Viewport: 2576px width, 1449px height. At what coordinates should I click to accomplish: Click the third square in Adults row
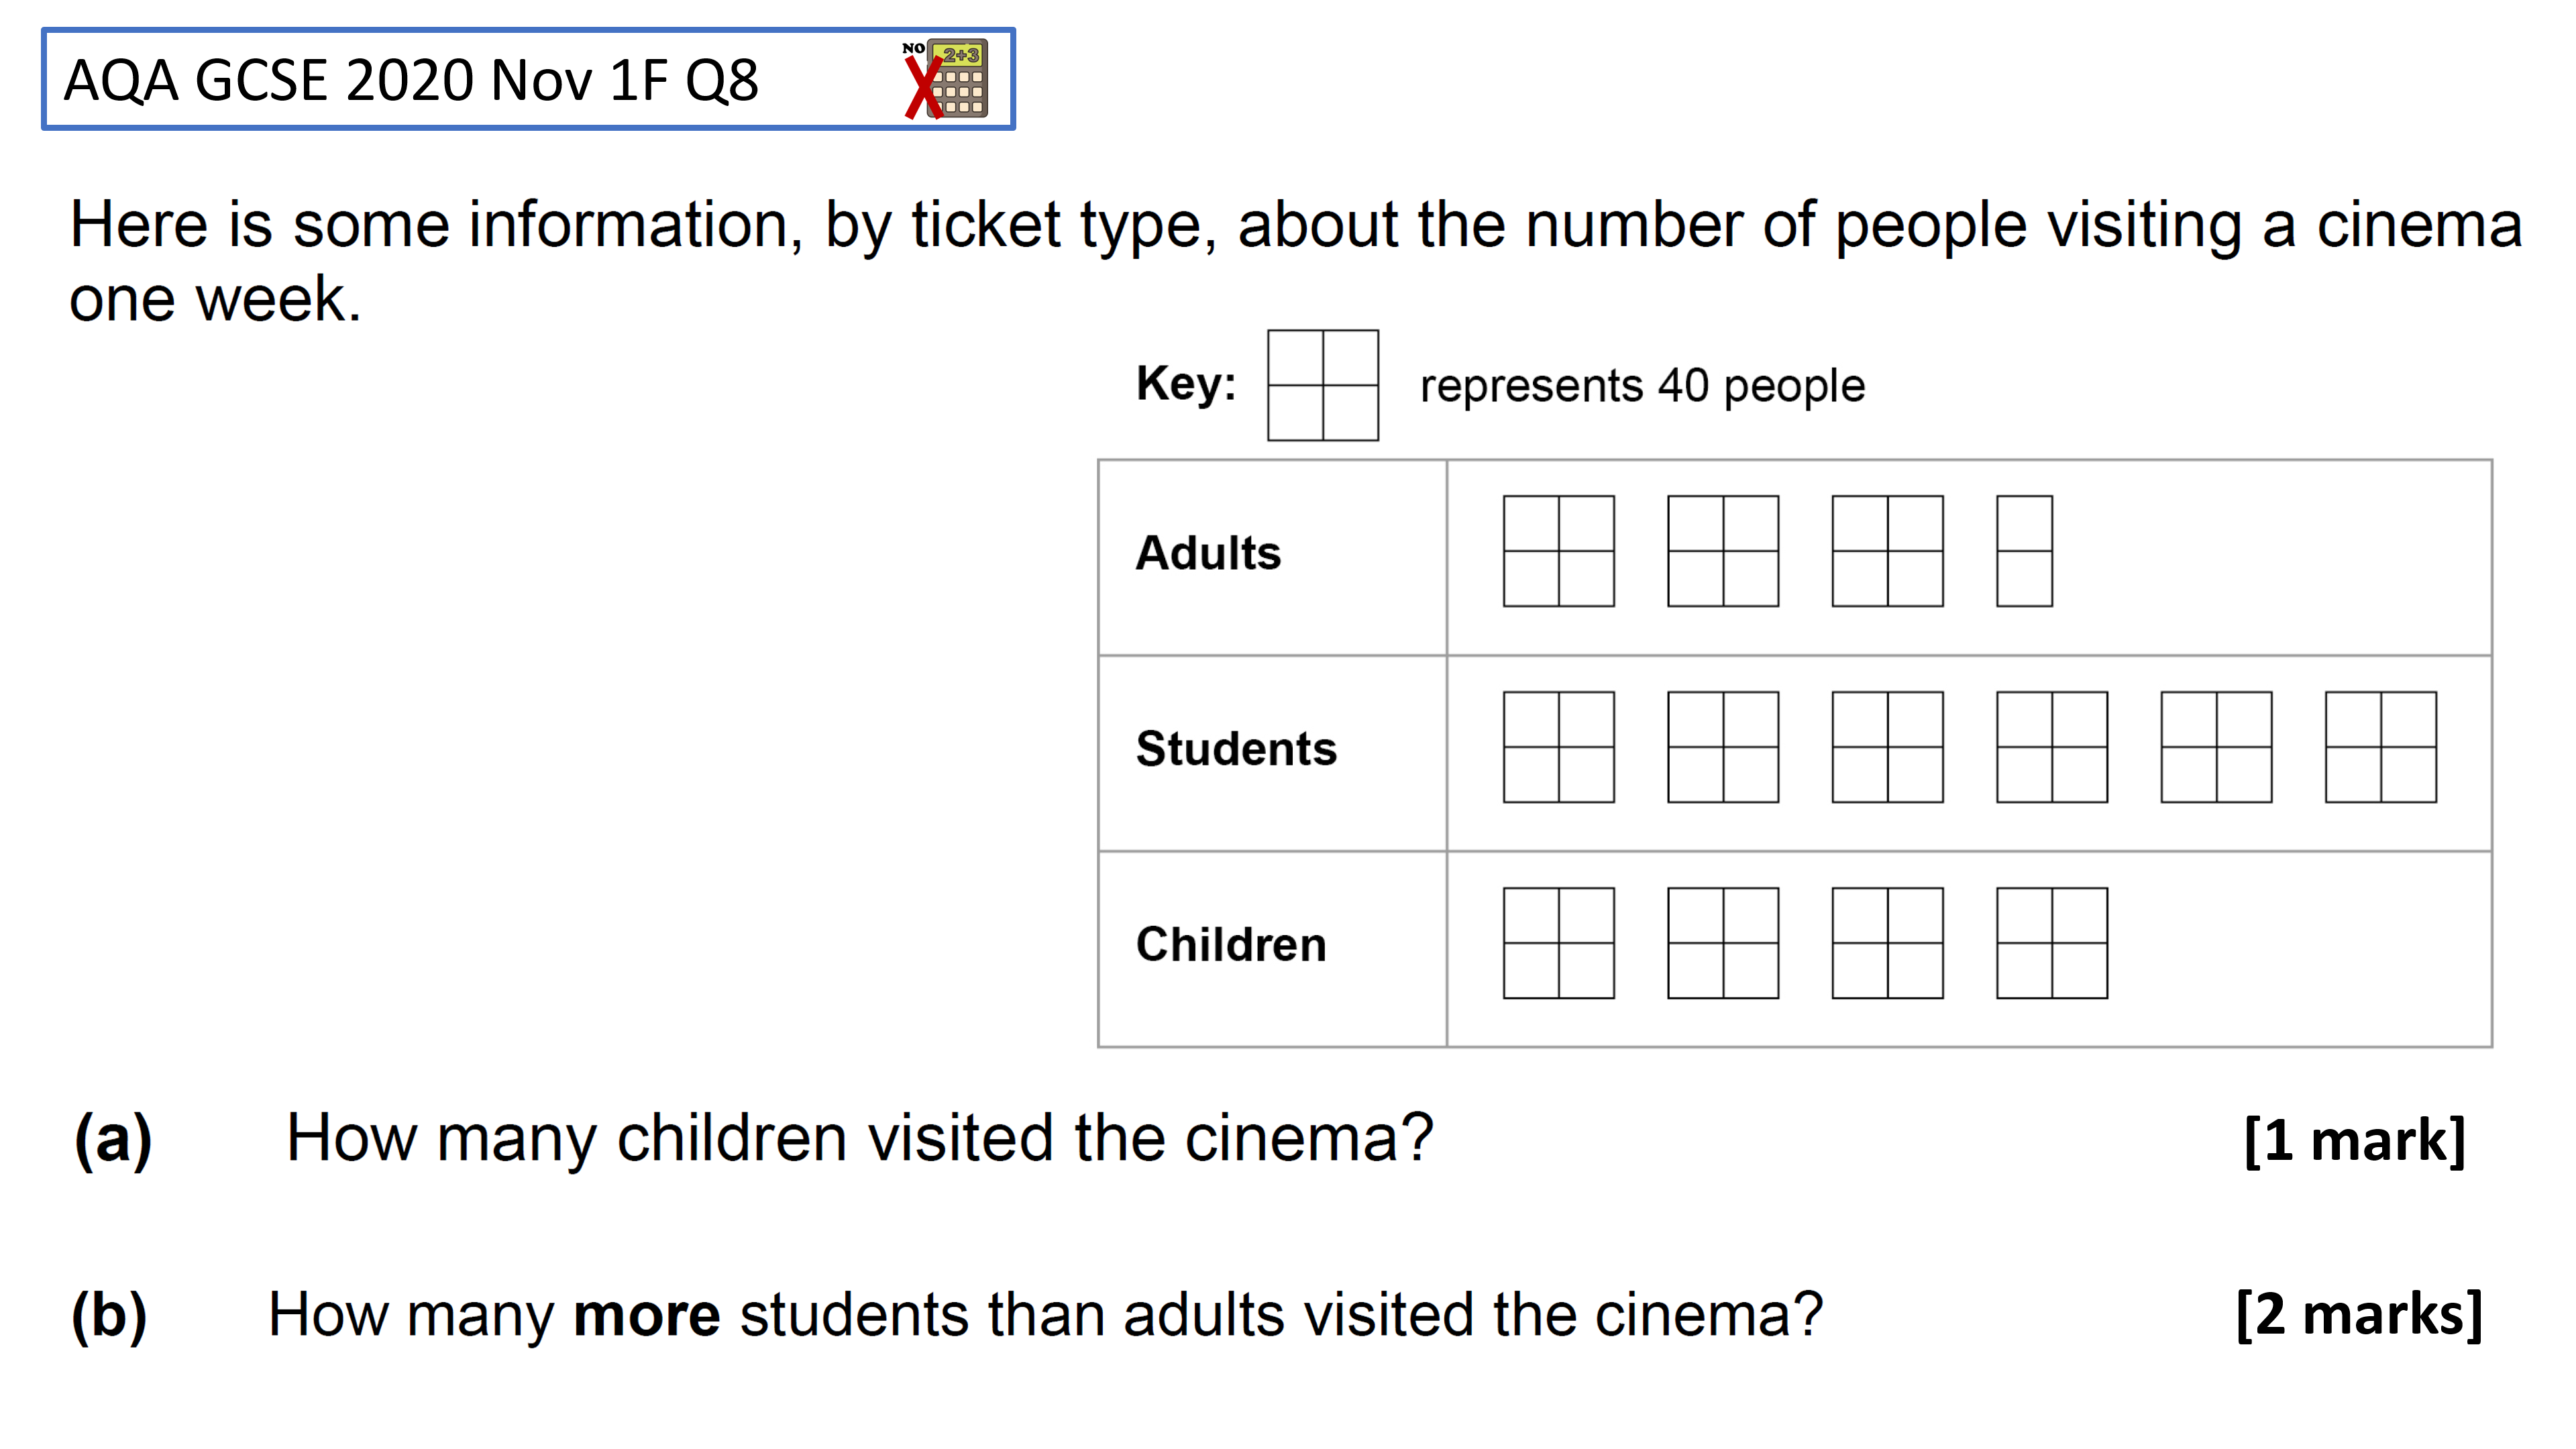click(1887, 551)
